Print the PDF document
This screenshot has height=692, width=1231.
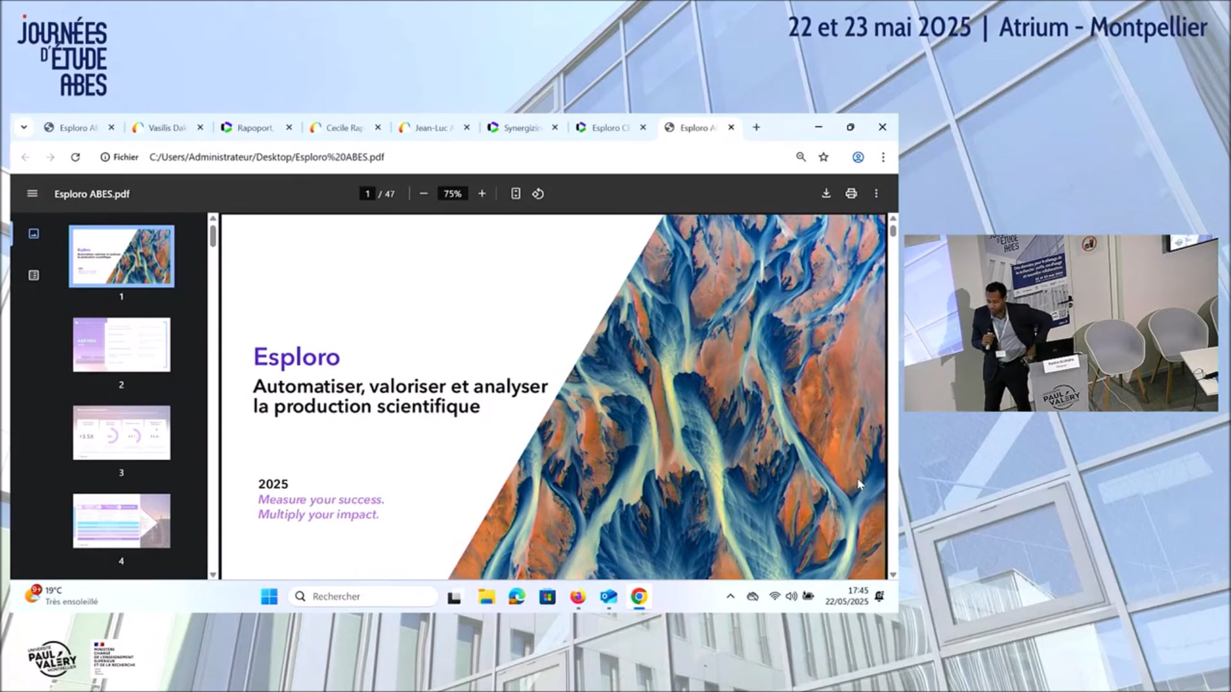851,194
